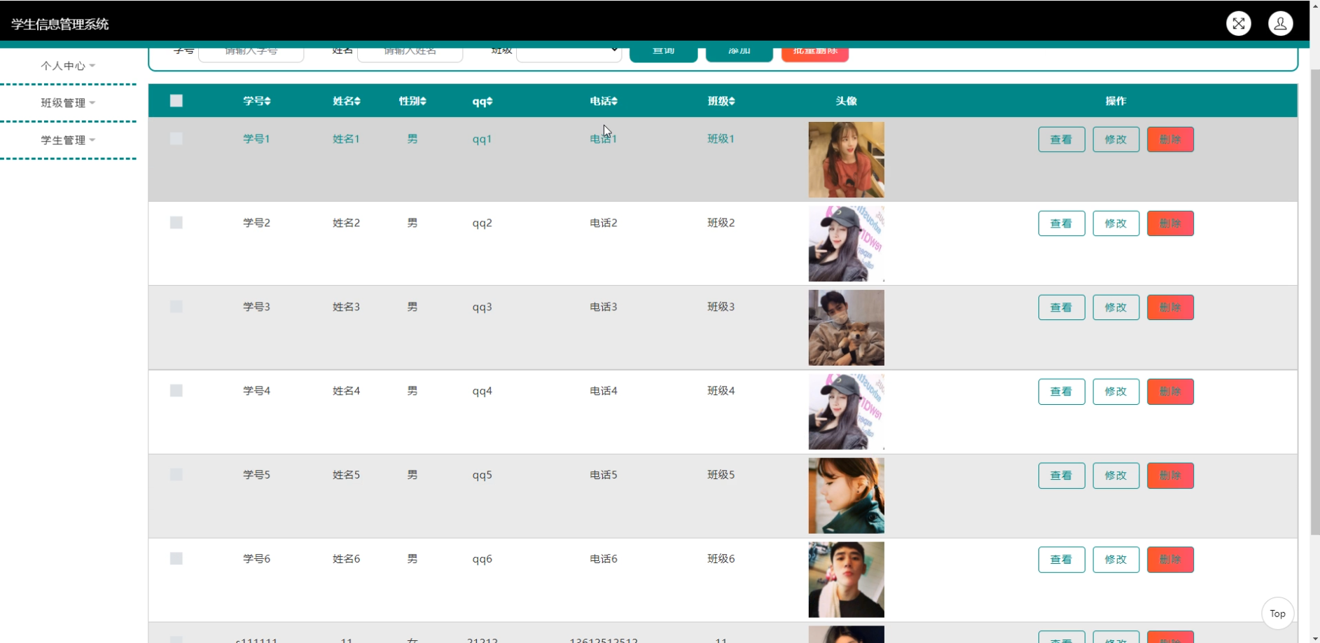This screenshot has width=1320, height=643.
Task: Click 修改 button for 学号1
Action: 1116,139
